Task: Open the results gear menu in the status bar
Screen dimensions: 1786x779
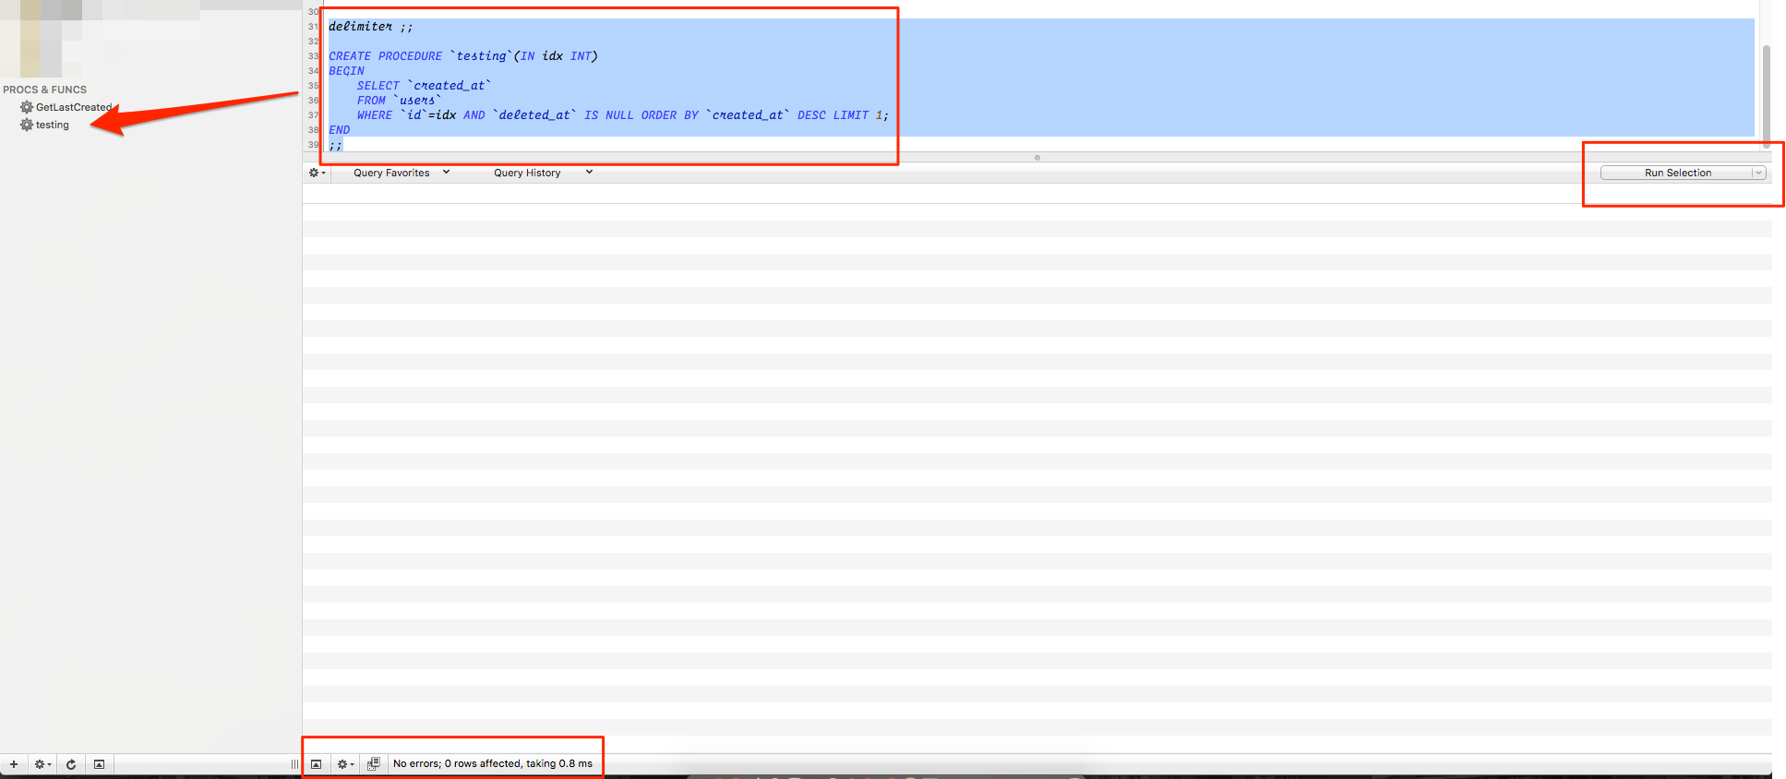Action: (x=345, y=764)
